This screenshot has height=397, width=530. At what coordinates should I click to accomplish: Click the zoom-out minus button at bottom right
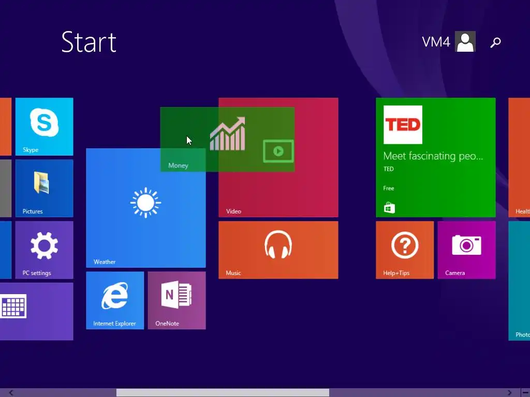(x=525, y=393)
